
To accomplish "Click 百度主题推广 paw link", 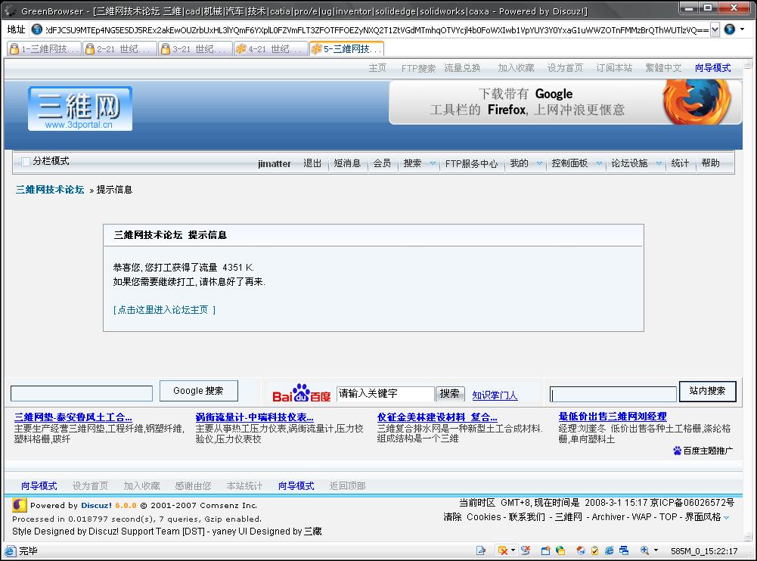I will [703, 451].
